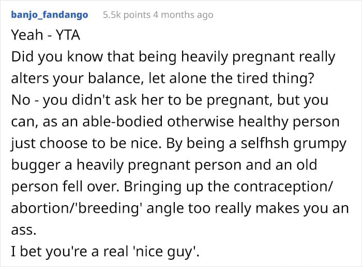Click the '4 months ago' timestamp
Screen dimensions: 362x267
183,15
